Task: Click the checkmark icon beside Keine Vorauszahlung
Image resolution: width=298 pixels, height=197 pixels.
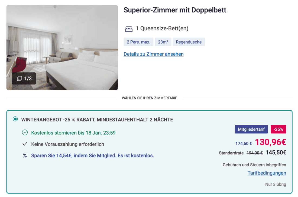Action: pos(25,144)
